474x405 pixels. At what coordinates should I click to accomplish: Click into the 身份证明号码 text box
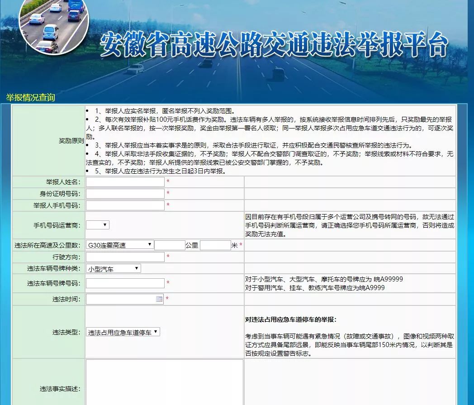125,194
